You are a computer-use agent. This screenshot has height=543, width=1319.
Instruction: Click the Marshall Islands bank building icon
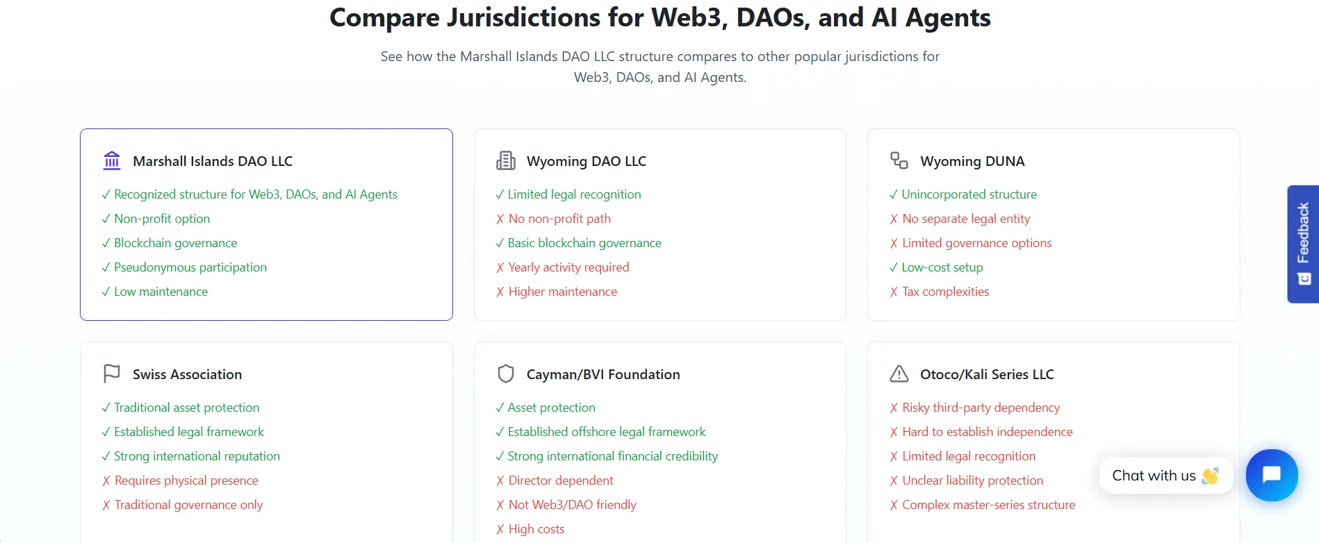tap(112, 161)
